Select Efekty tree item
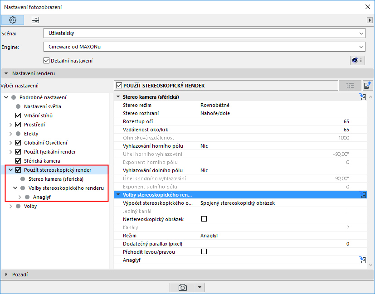 (x=31, y=134)
